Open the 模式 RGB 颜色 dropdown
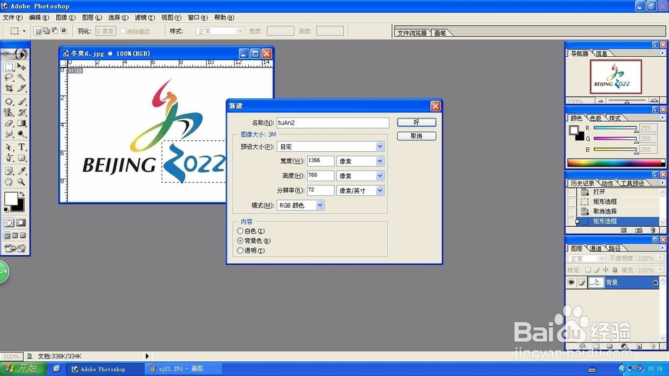This screenshot has width=669, height=376. (x=320, y=205)
